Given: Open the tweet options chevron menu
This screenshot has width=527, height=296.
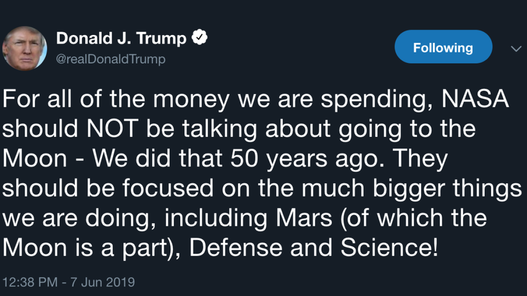Looking at the screenshot, I should pos(515,49).
